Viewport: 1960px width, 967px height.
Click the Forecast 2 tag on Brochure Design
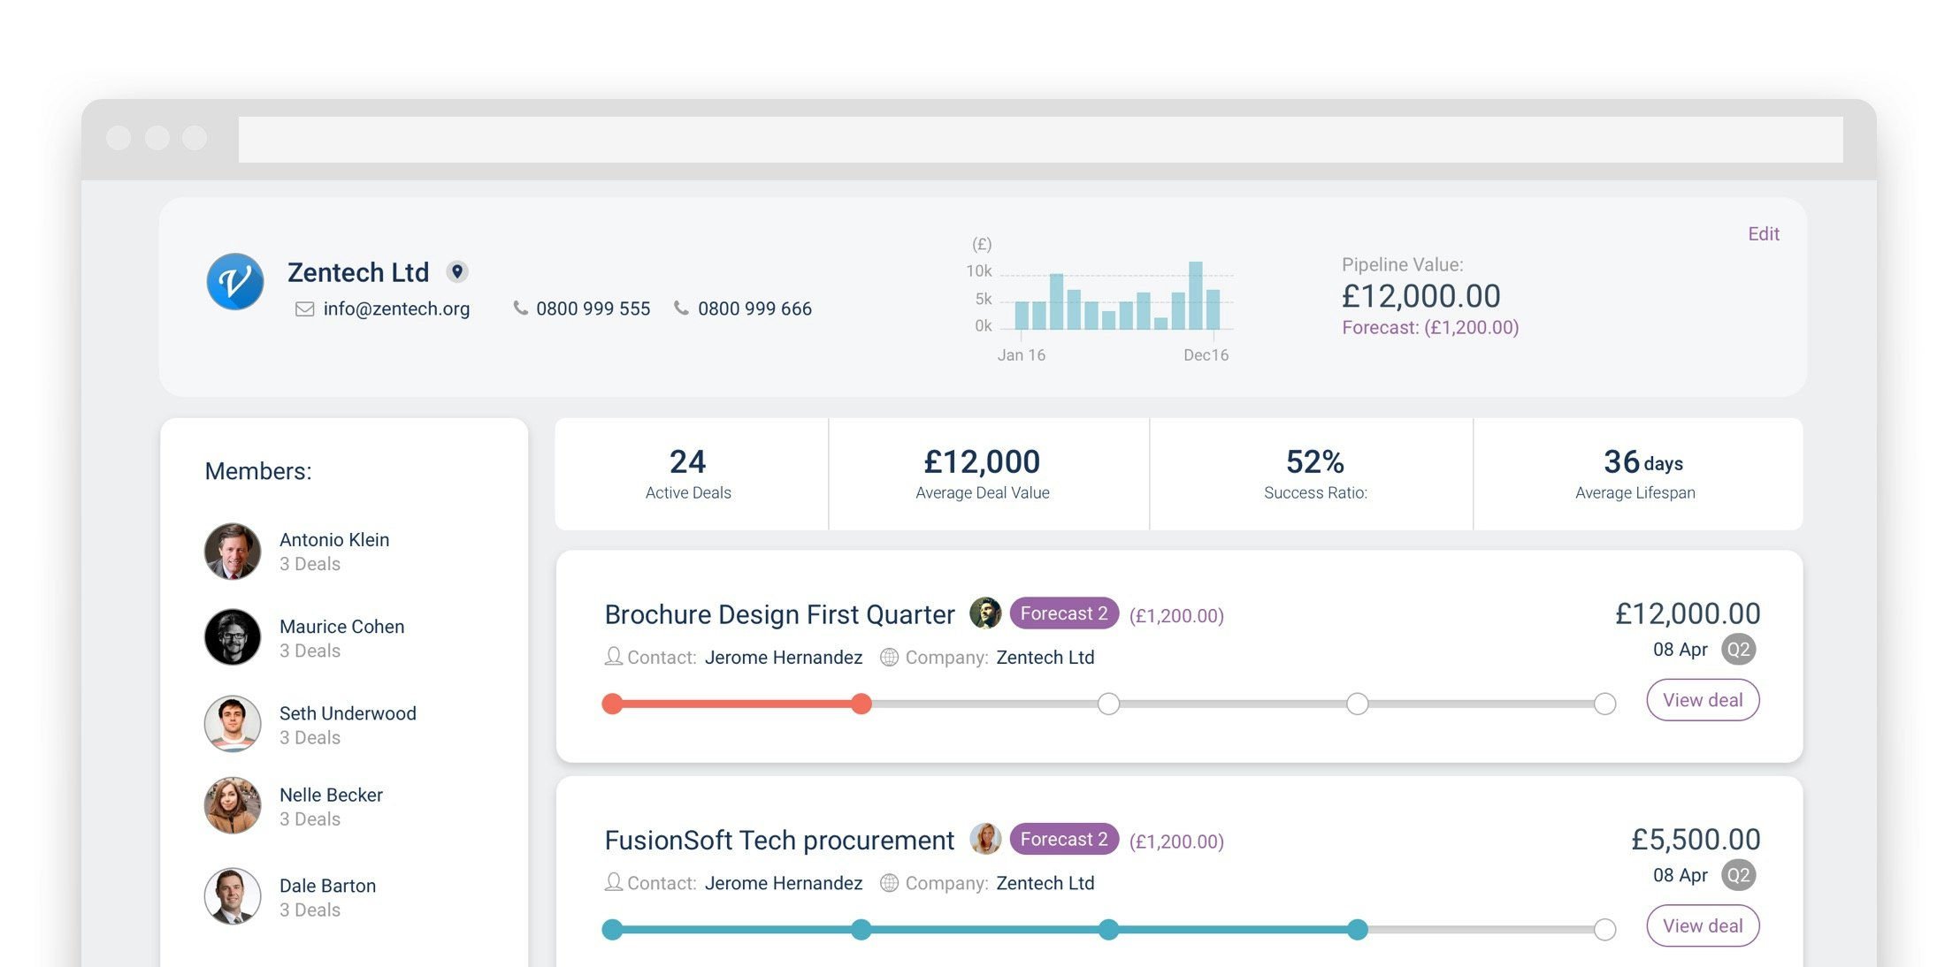(1063, 613)
